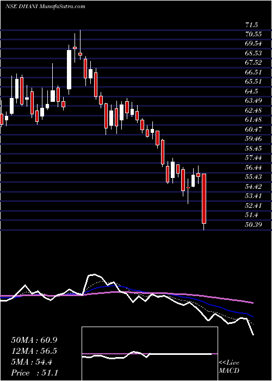The image size is (272, 381).
Task: Click the 66.51 price axis label
Action: (254, 72)
